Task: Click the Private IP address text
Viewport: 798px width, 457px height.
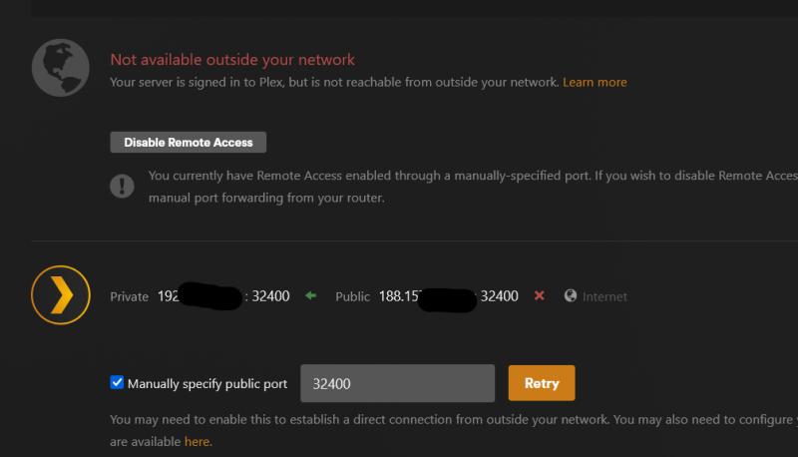Action: click(x=223, y=296)
